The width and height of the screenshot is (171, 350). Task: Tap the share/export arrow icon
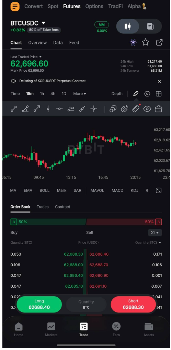(159, 42)
